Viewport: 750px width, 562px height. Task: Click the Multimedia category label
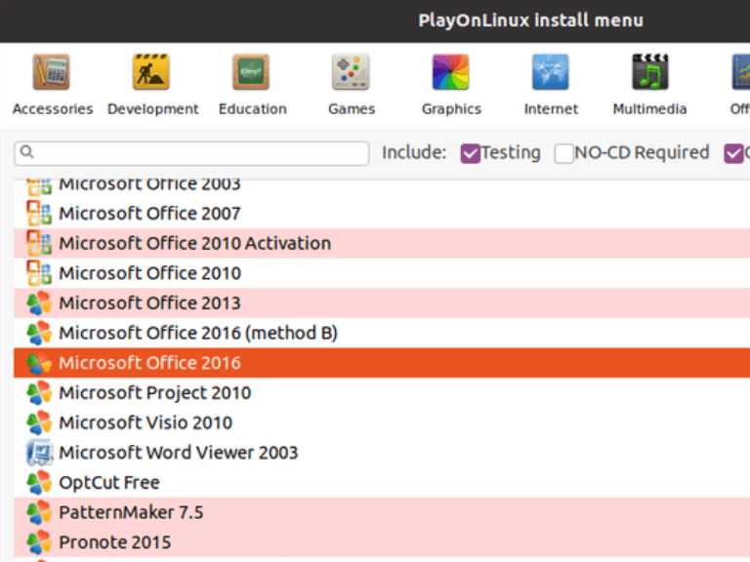(x=650, y=109)
